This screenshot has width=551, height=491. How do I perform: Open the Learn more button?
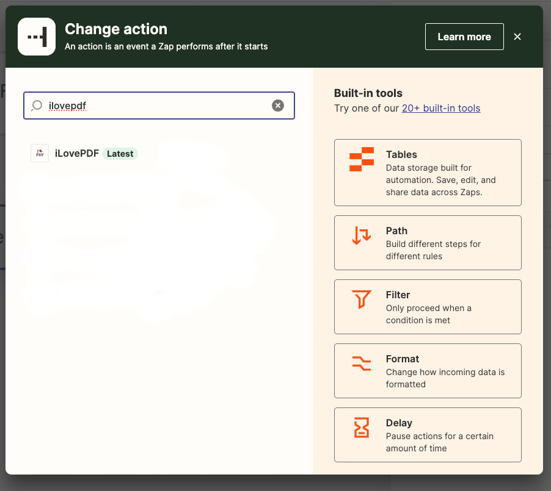pyautogui.click(x=464, y=37)
